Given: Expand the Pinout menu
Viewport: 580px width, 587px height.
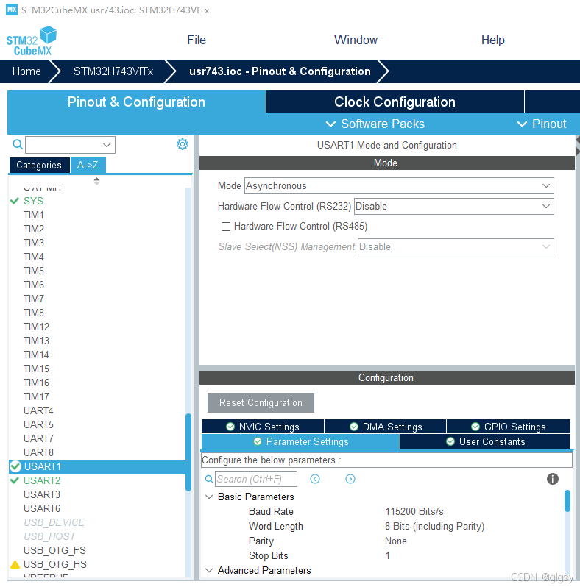Looking at the screenshot, I should (x=542, y=124).
